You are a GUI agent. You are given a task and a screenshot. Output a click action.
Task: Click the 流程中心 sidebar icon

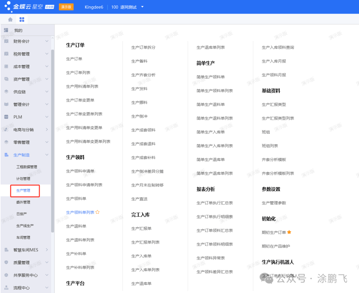pyautogui.click(x=6, y=288)
